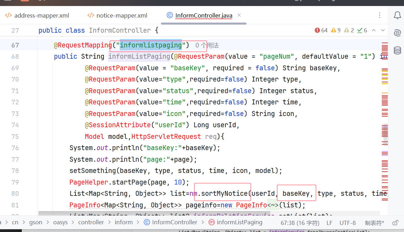Screen dimensions: 404x232
Task: Click the red errors count indicator
Action: (321, 31)
